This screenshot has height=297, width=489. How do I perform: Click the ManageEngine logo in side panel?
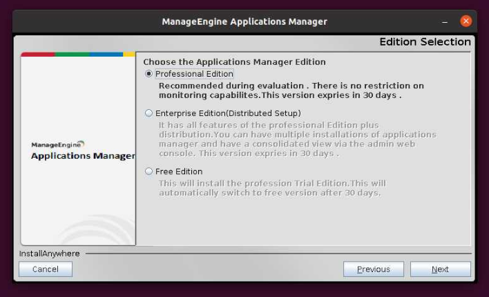coord(58,145)
